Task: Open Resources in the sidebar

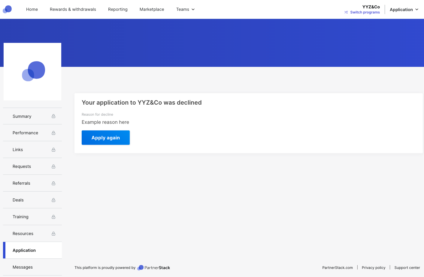Action: point(32,234)
